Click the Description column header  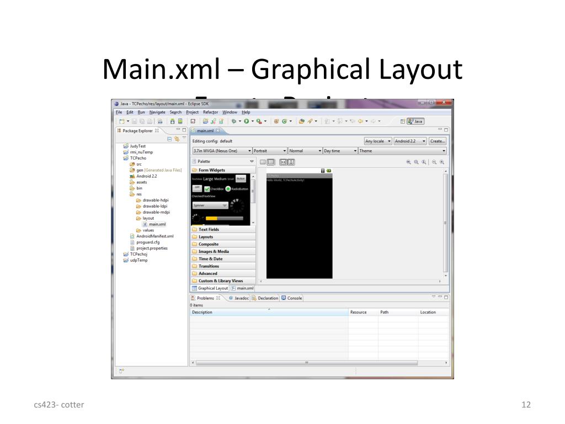pyautogui.click(x=269, y=312)
